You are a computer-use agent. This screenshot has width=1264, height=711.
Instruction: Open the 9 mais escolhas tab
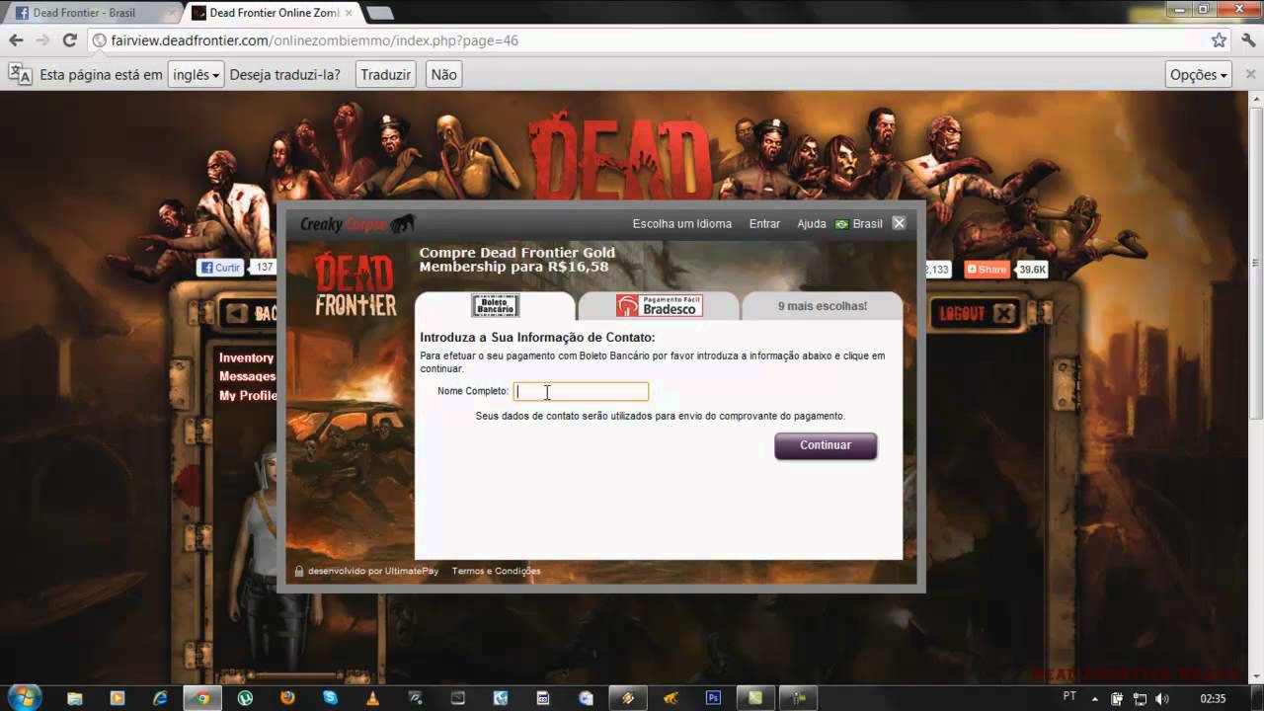coord(822,306)
